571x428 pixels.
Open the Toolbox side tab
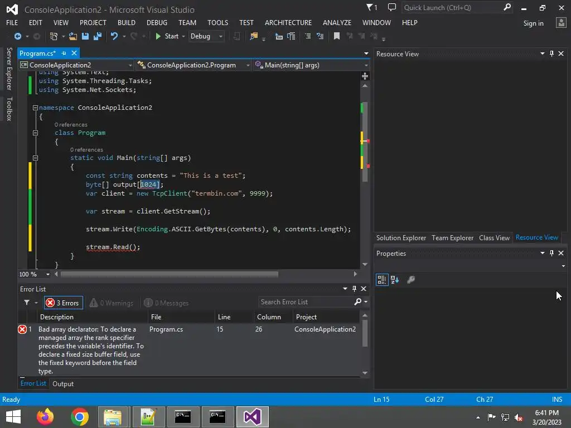[x=9, y=109]
